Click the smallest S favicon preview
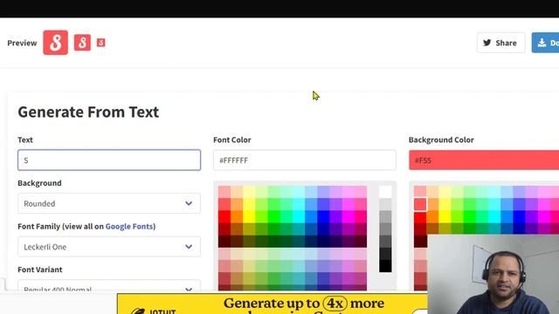This screenshot has height=314, width=559. 101,43
